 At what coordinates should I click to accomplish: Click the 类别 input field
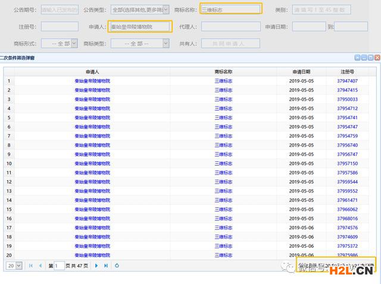321,10
